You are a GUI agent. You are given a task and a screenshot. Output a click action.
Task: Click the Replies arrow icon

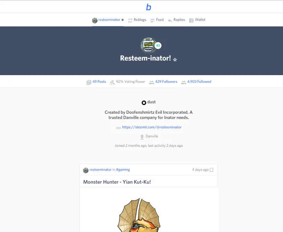170,21
